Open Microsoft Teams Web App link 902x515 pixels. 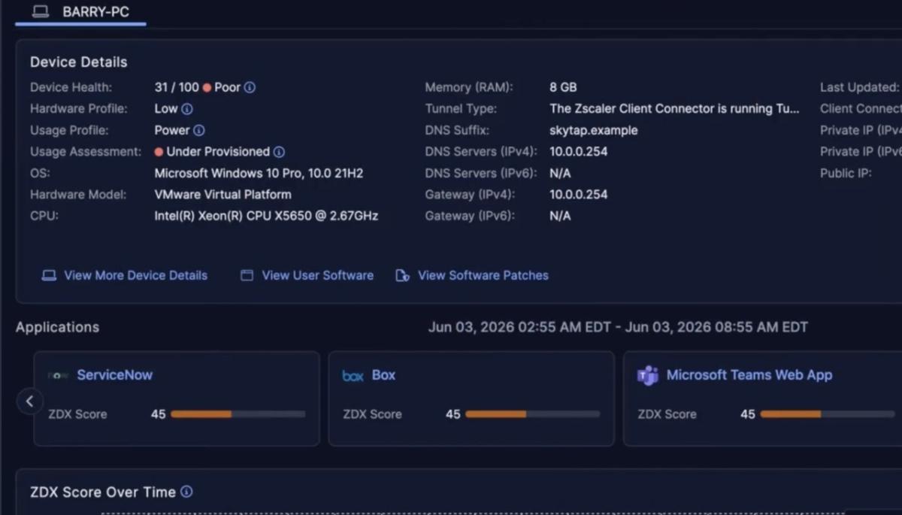pos(749,375)
